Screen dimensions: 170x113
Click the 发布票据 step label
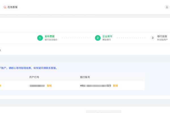click(50, 36)
